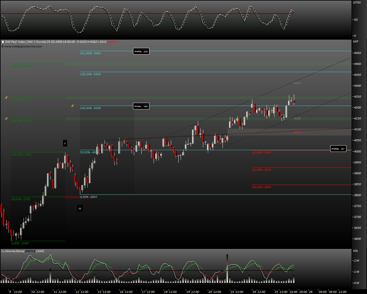Click the yellow X marker beside 161,80% - 4246

[x=6, y=98]
